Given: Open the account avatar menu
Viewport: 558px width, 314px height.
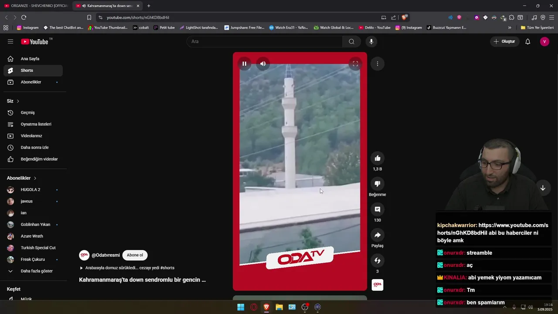Looking at the screenshot, I should [544, 41].
